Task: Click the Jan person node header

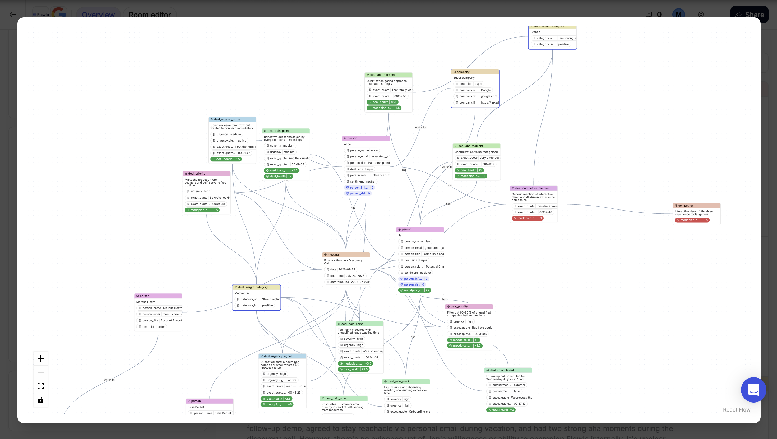Action: pyautogui.click(x=420, y=229)
